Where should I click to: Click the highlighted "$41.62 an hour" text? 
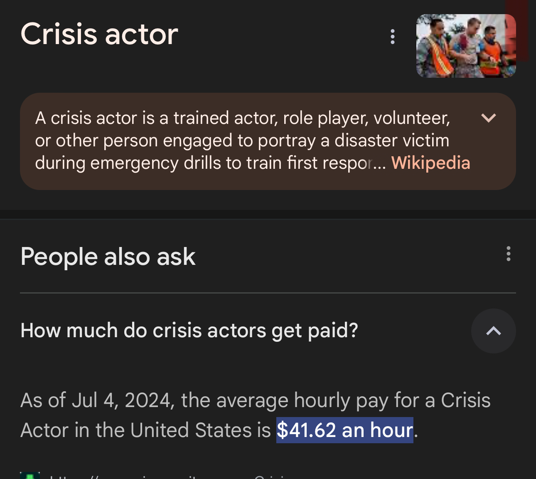(x=344, y=430)
